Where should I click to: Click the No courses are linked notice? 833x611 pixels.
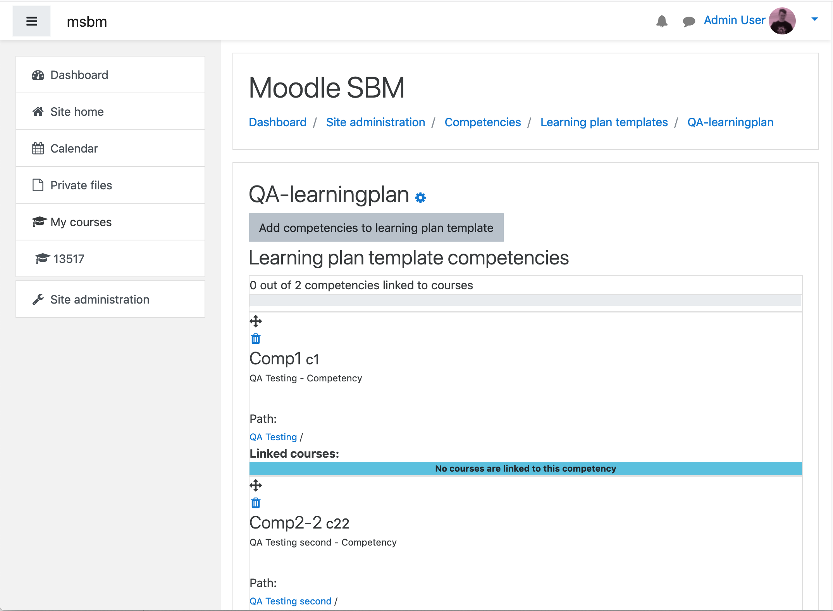tap(525, 469)
